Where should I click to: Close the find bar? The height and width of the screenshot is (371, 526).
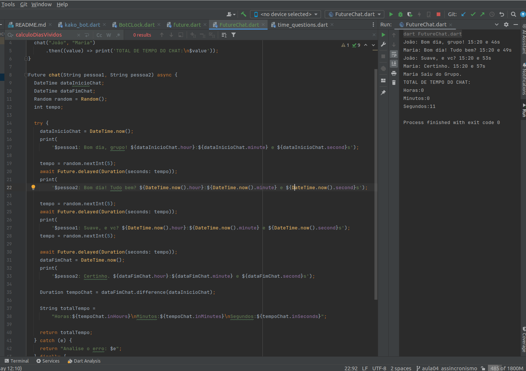(x=374, y=35)
